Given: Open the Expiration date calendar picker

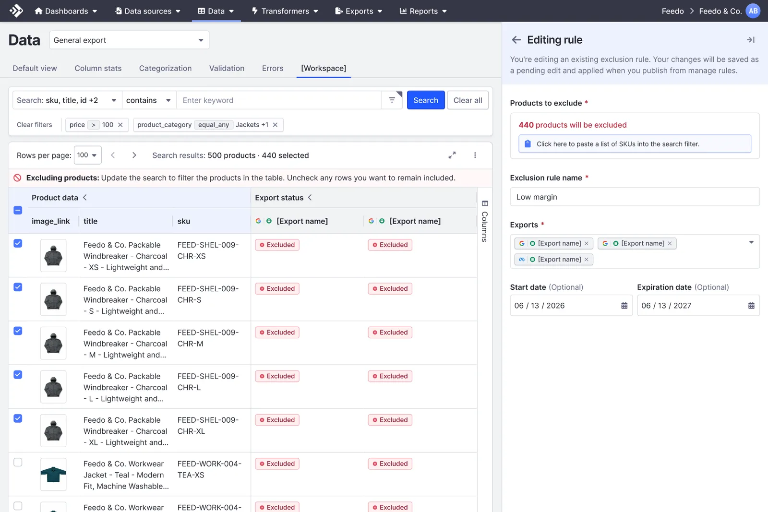Looking at the screenshot, I should [751, 306].
